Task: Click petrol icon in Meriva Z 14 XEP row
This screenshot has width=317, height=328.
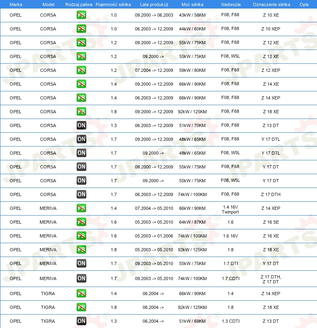Action: [81, 208]
